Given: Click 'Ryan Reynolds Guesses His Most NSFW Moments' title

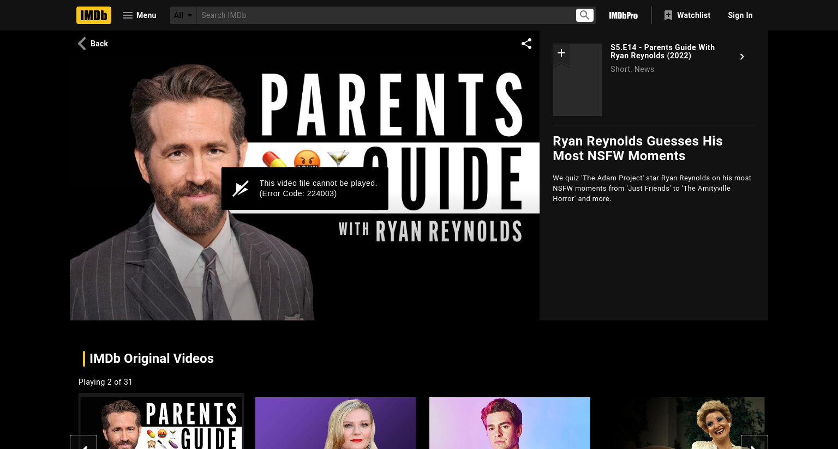Looking at the screenshot, I should (637, 148).
